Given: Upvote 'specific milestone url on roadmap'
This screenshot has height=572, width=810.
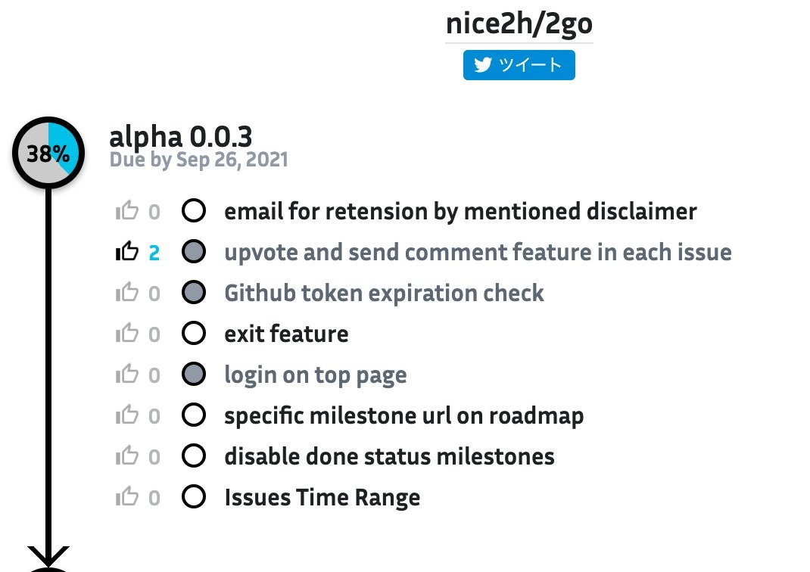Looking at the screenshot, I should (x=127, y=415).
